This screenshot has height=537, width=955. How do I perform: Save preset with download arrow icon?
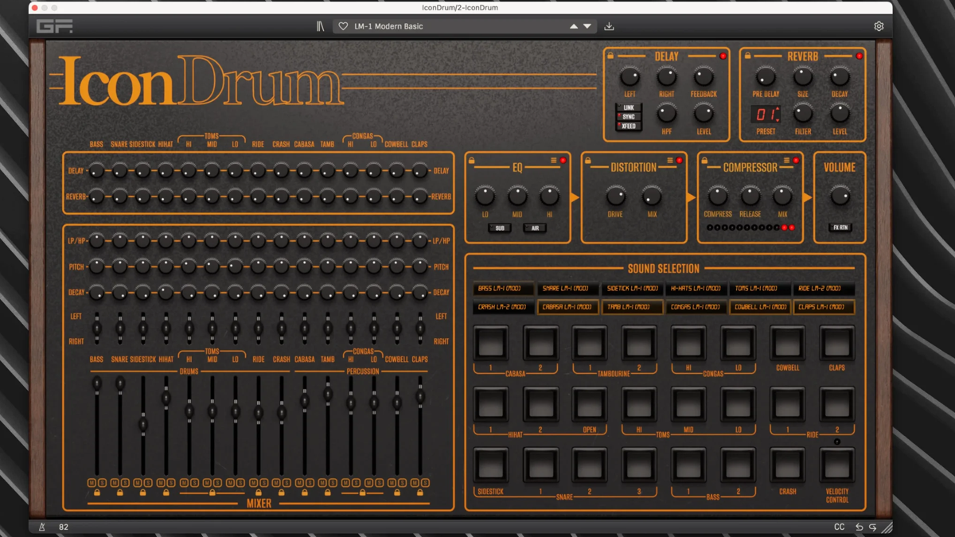click(x=609, y=26)
